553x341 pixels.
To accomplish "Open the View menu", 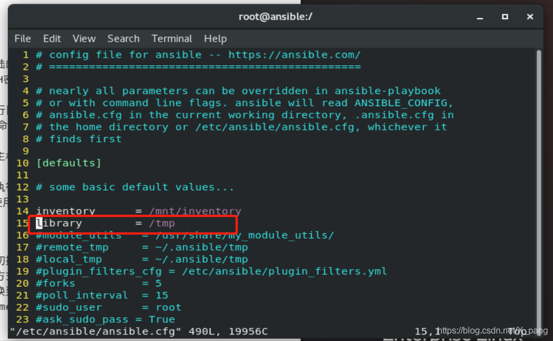I will 84,38.
